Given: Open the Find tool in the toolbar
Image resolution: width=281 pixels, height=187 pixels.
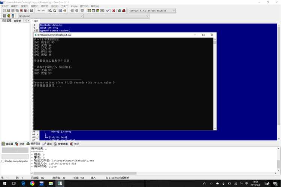Looking at the screenshot, I should click(50, 11).
